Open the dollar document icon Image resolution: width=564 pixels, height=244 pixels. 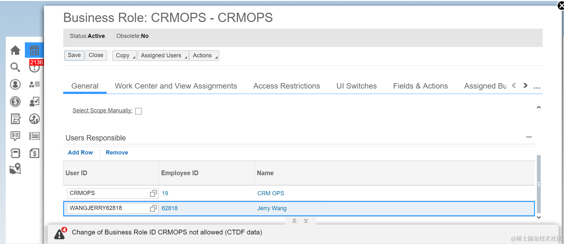pyautogui.click(x=34, y=153)
